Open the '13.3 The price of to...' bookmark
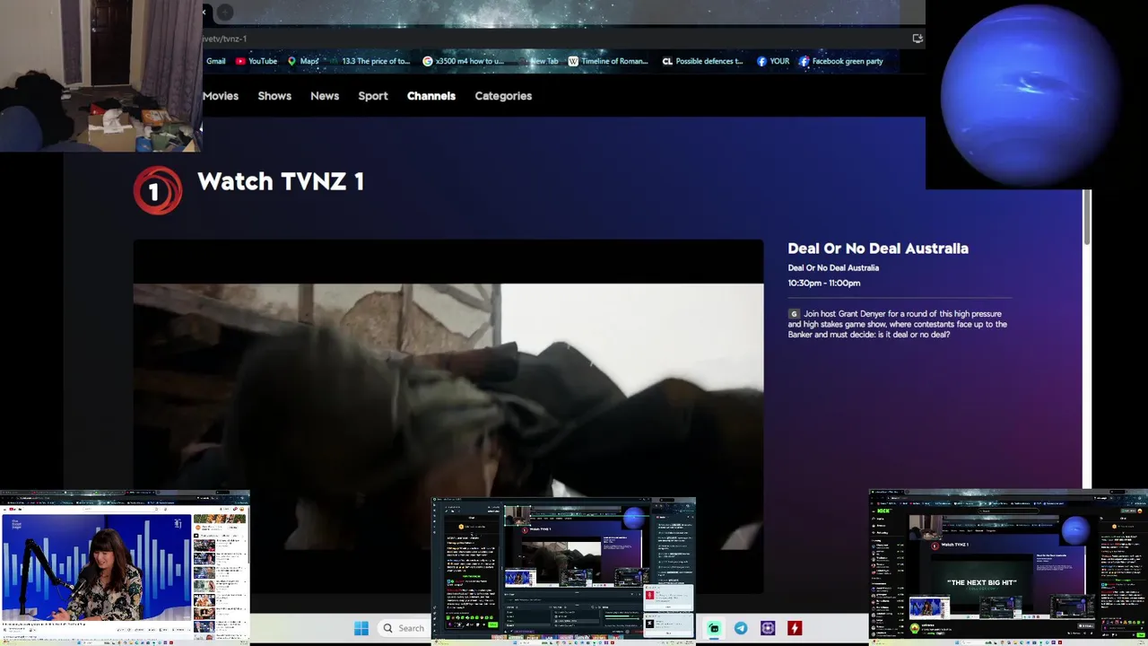 click(370, 61)
